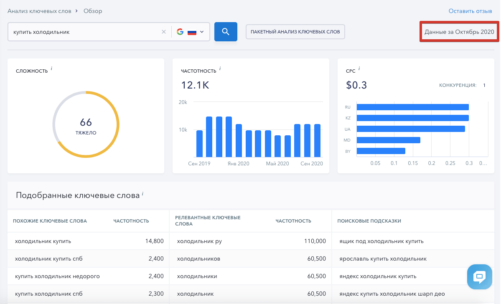Screen dimensions: 501x304
Task: Click the 14,800 frequency cell
Action: 154,241
